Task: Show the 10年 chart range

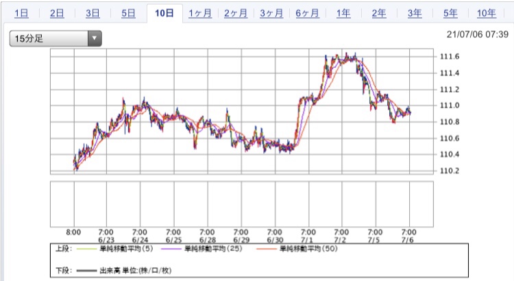Action: coord(487,14)
